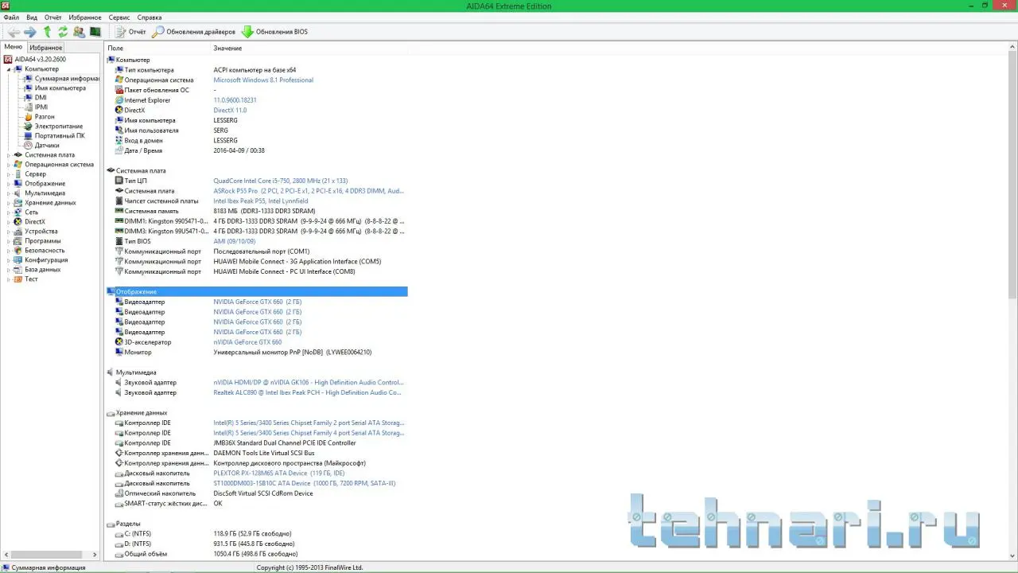Click the Обновления BIOS button
1018x573 pixels.
point(274,32)
